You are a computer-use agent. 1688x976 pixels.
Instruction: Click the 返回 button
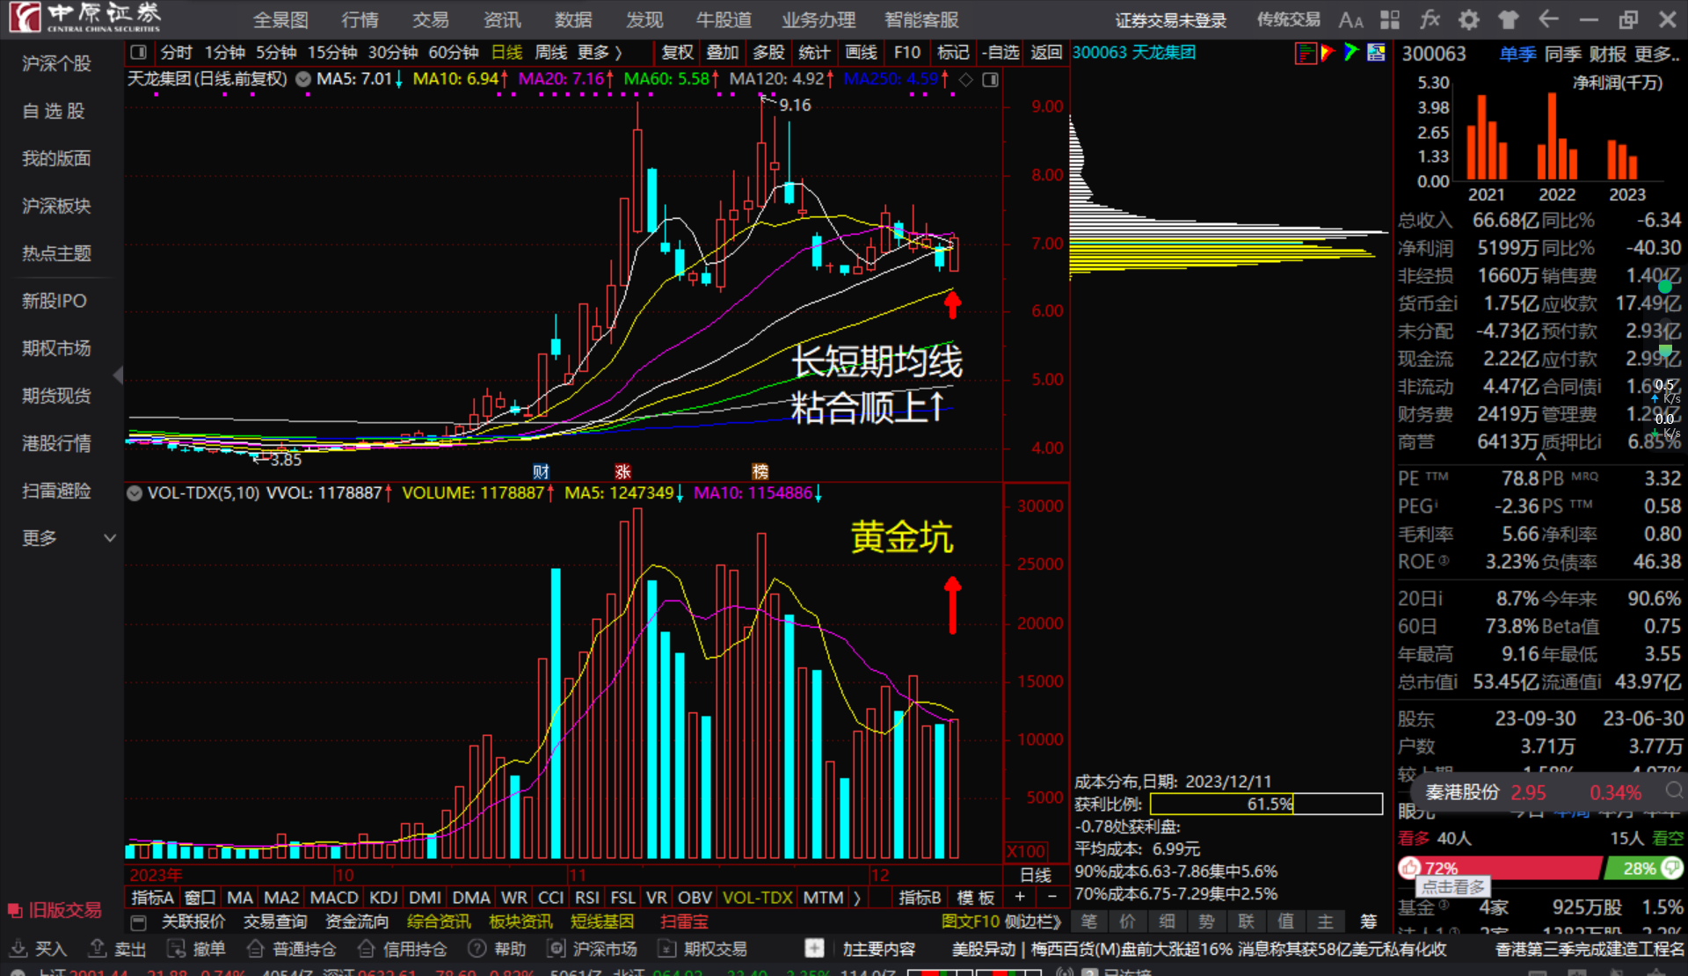coord(1046,53)
